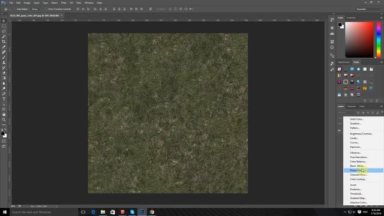Select the Zoom tool
The image size is (384, 216).
[4, 120]
